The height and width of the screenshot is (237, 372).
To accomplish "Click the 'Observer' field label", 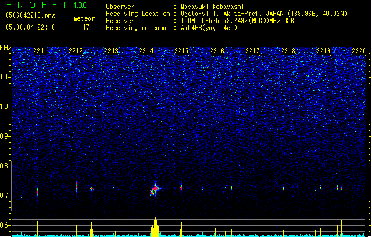I will pyautogui.click(x=120, y=7).
